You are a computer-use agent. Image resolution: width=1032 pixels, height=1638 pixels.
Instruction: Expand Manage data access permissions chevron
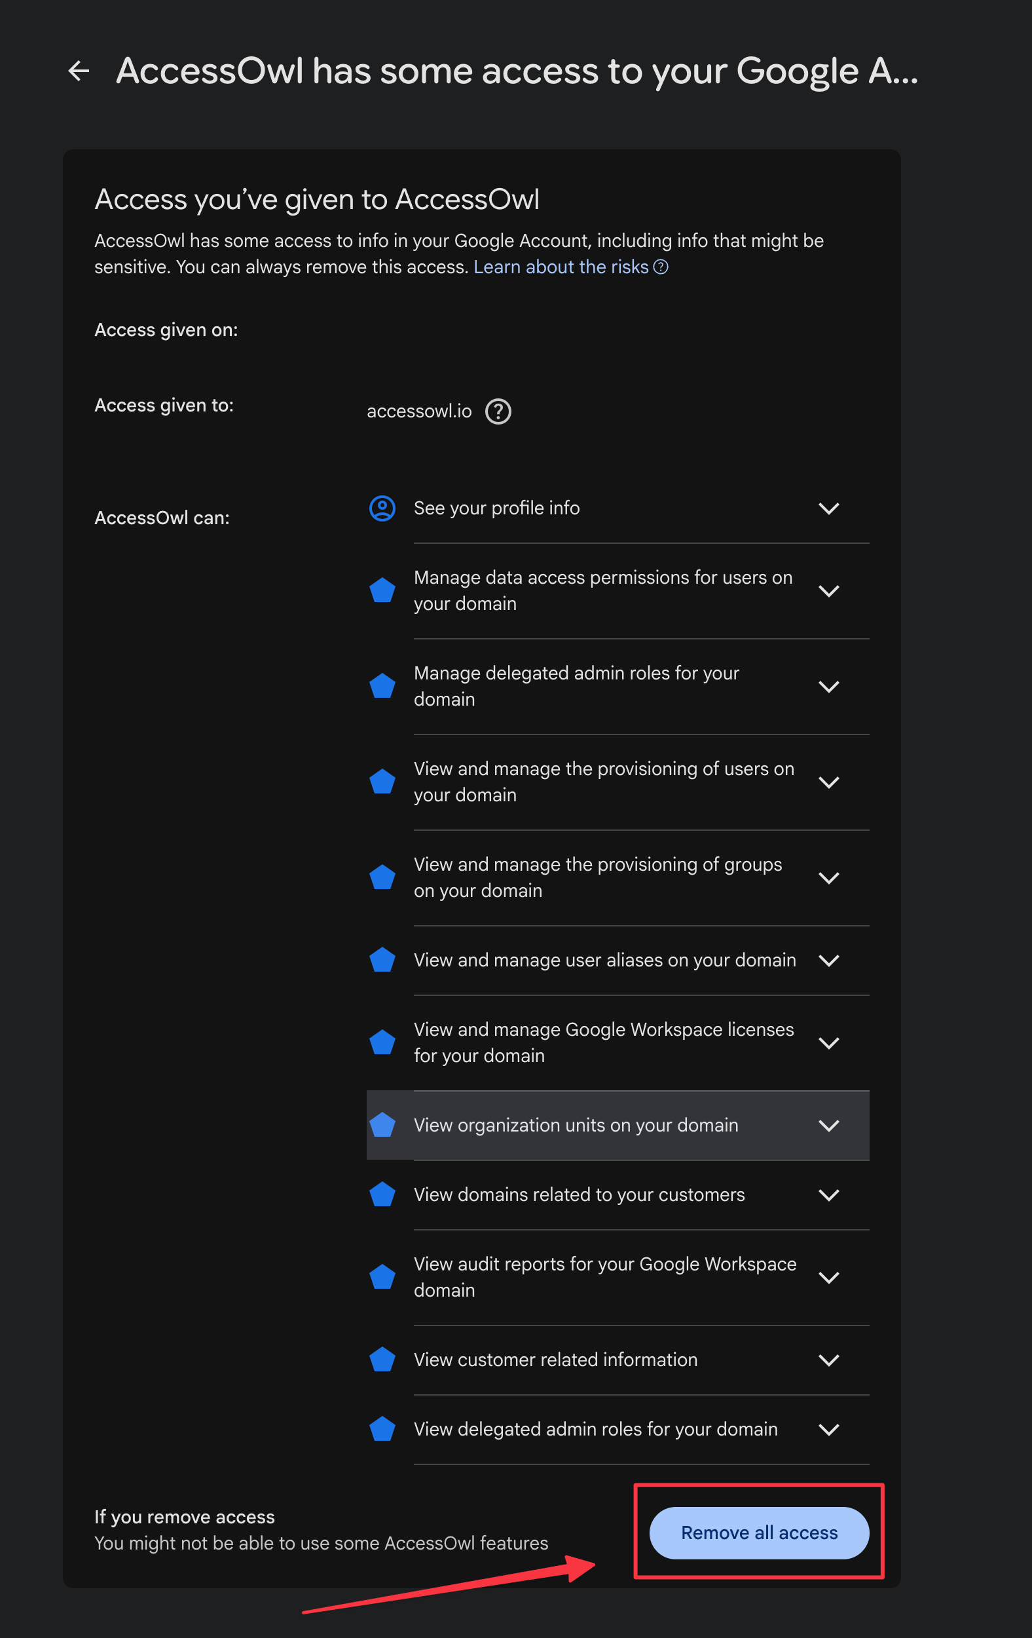pyautogui.click(x=829, y=590)
